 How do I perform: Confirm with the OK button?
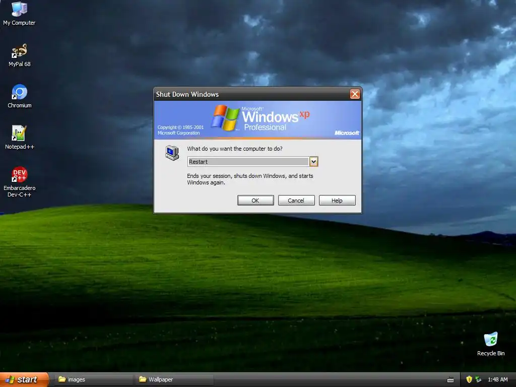point(255,201)
